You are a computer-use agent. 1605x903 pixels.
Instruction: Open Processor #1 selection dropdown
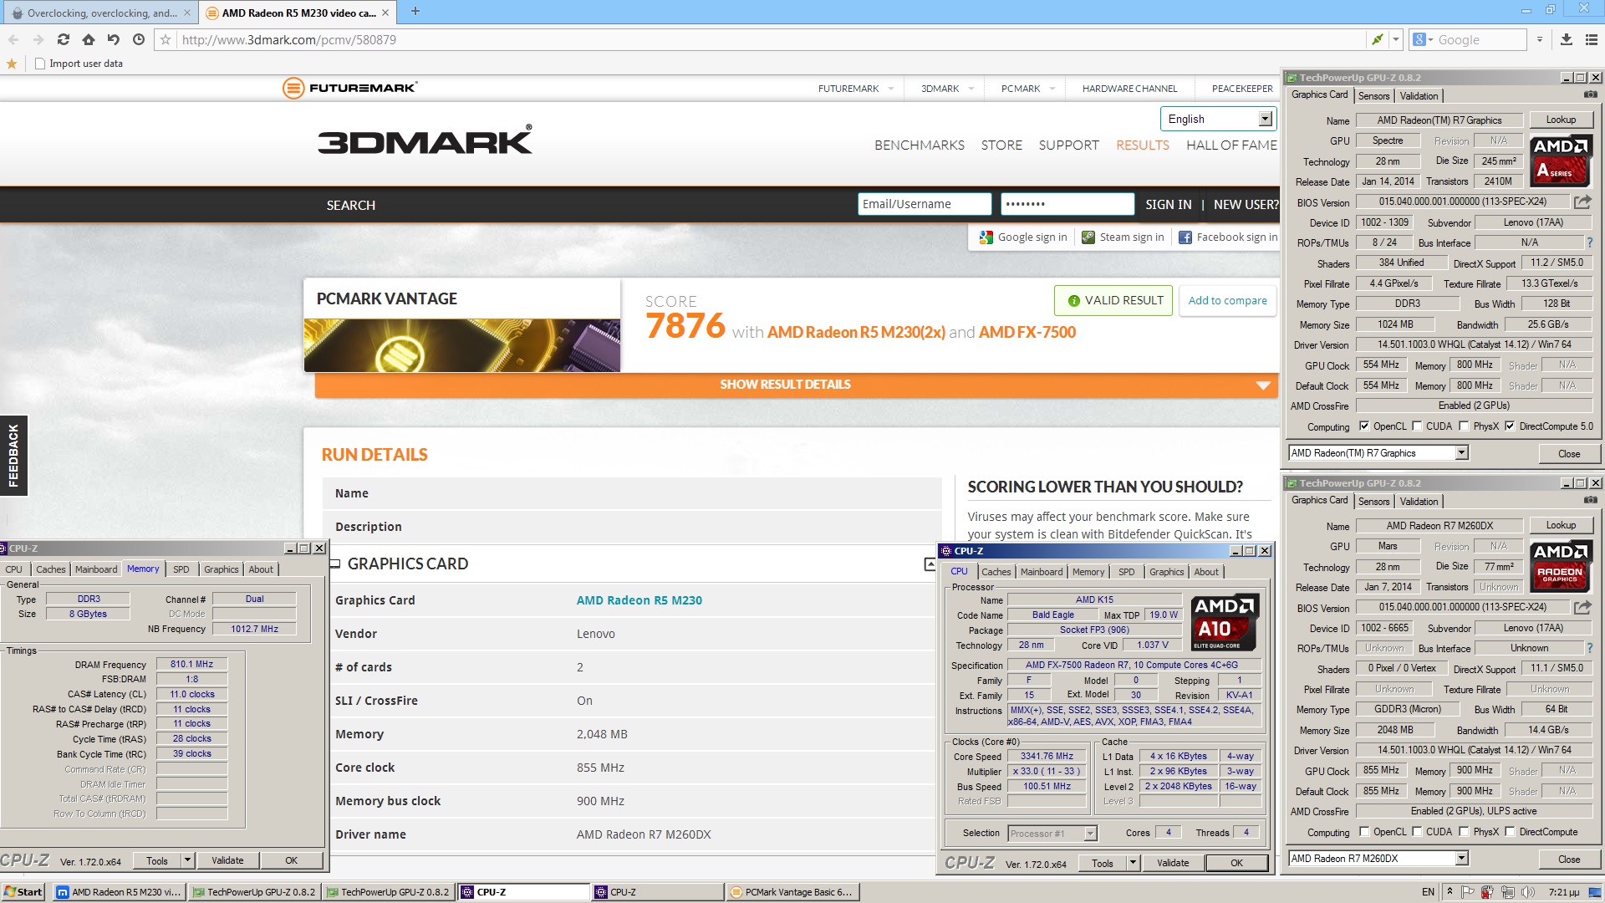[1052, 833]
